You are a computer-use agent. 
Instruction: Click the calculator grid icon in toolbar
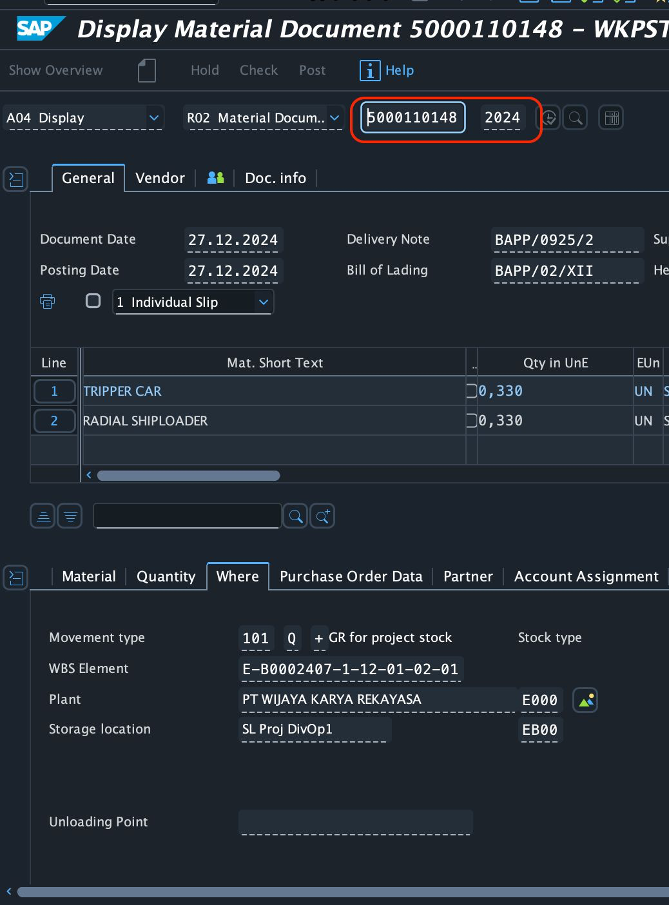pyautogui.click(x=611, y=118)
